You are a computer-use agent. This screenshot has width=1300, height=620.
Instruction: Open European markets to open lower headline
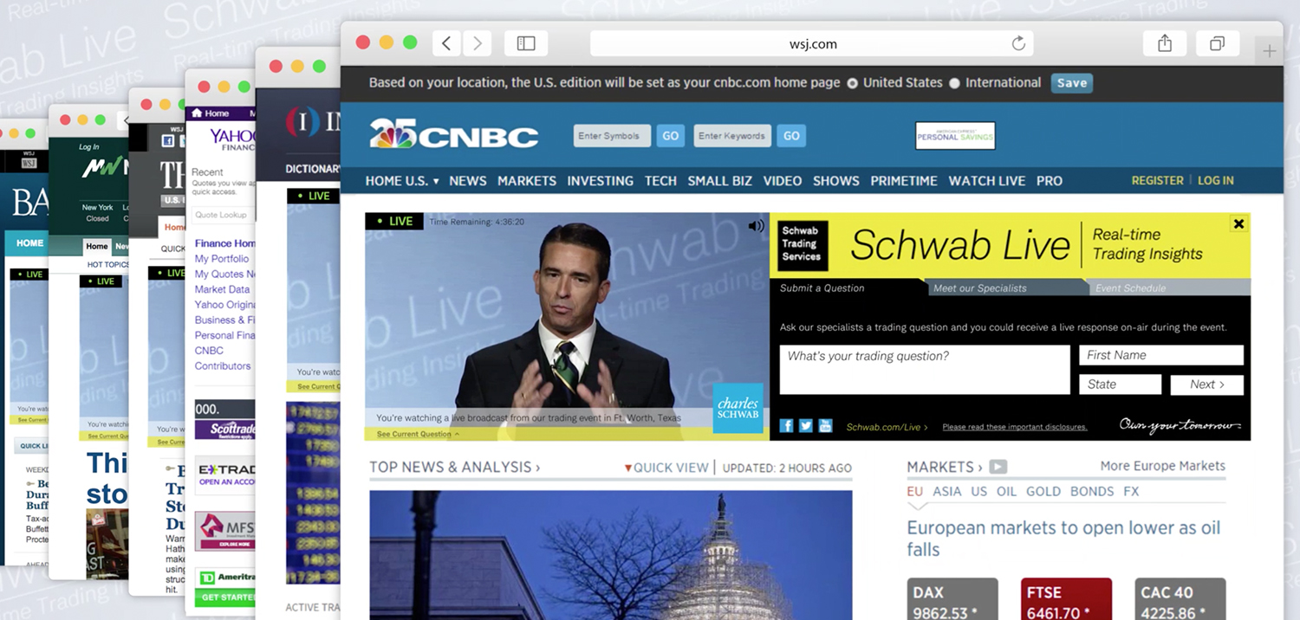click(1063, 539)
